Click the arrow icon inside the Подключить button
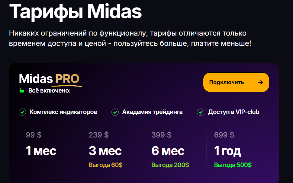 tap(260, 82)
